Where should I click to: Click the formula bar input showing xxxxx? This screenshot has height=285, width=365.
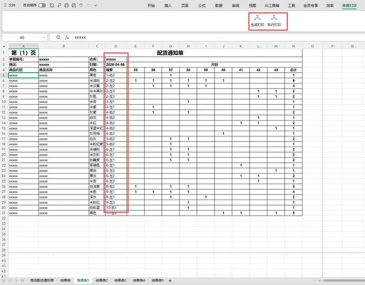pyautogui.click(x=219, y=37)
